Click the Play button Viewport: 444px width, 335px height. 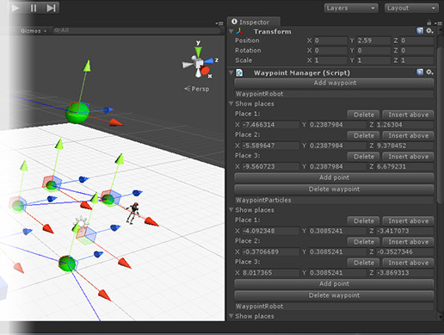(x=15, y=8)
